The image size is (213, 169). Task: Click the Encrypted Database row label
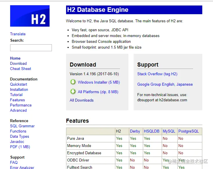84,153
